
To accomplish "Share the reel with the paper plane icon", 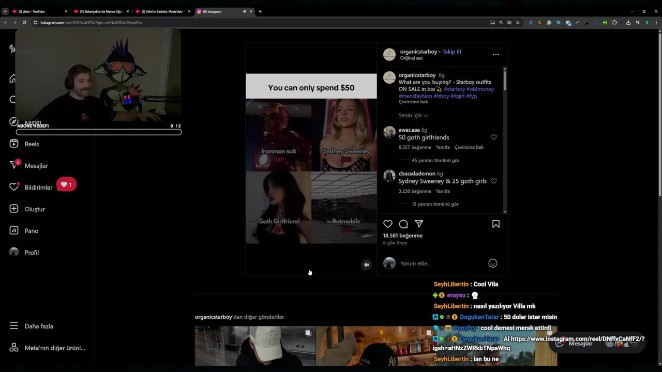I will point(419,224).
